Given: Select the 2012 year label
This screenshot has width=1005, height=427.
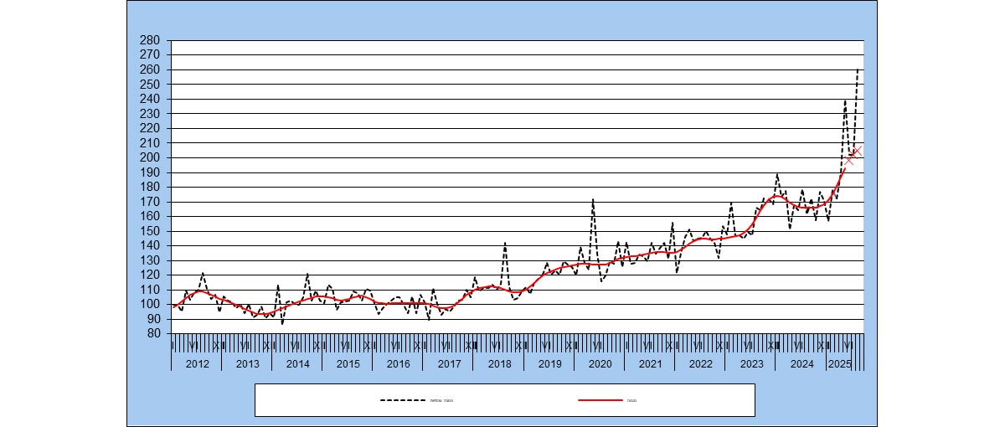Looking at the screenshot, I should pyautogui.click(x=197, y=364).
